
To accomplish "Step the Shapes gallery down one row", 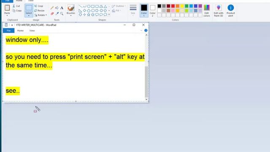I will pos(109,11).
